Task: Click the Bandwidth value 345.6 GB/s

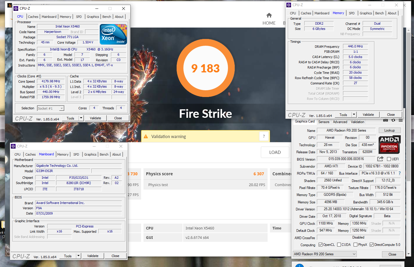Action: pyautogui.click(x=385, y=202)
